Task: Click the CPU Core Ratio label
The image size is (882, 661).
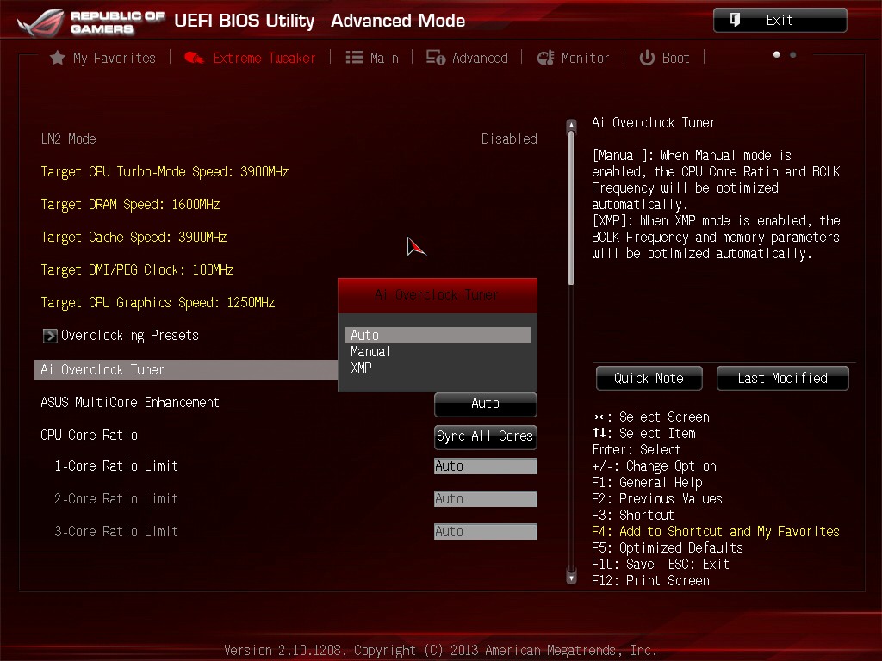Action: click(x=90, y=435)
